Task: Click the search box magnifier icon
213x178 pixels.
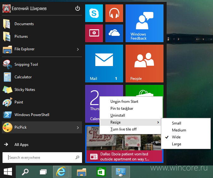Action: click(77, 157)
